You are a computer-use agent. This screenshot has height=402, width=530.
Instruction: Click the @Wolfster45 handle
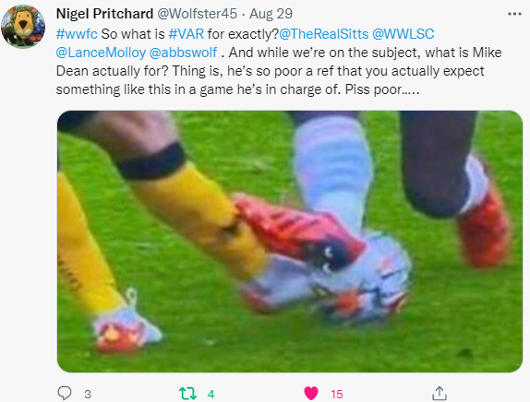click(x=197, y=14)
